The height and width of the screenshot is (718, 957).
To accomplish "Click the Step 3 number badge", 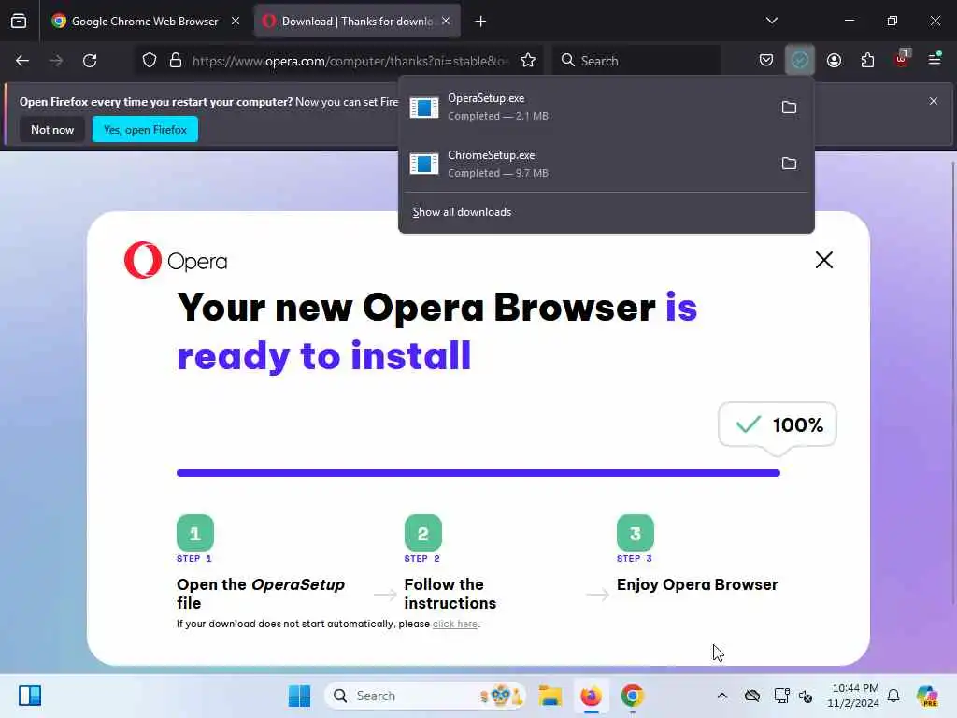I will [636, 533].
